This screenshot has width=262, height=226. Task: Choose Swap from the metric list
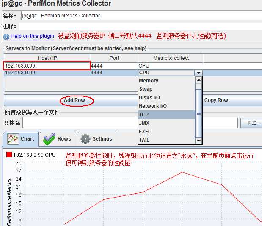click(167, 89)
